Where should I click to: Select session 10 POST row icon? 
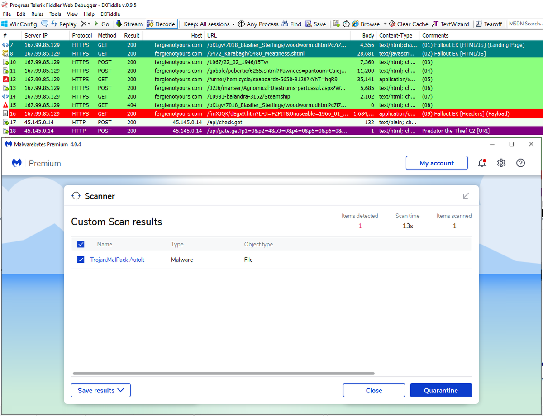coord(5,62)
